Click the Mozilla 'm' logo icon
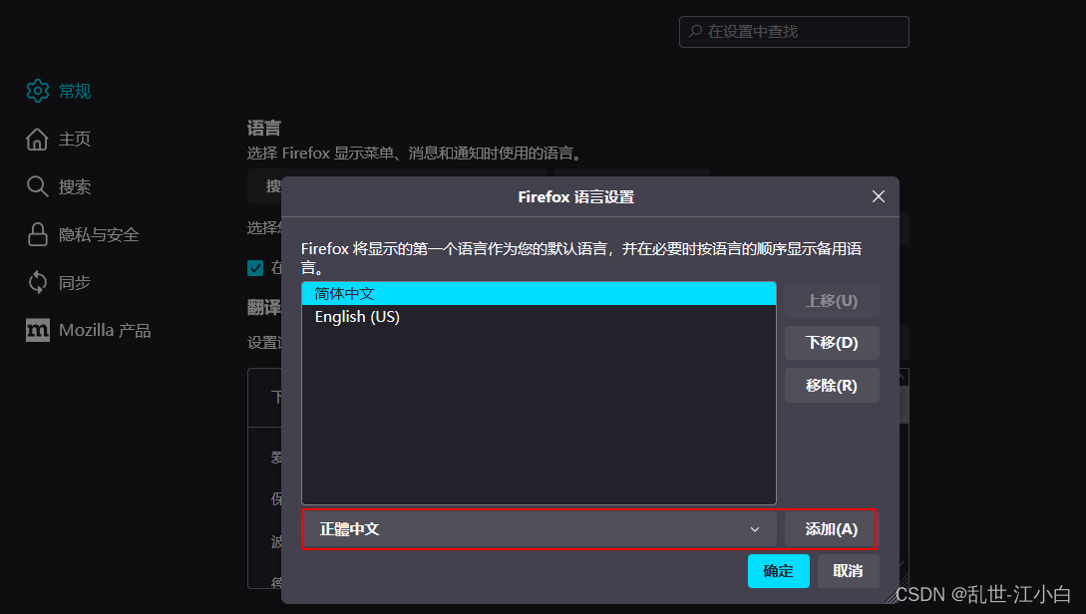The height and width of the screenshot is (614, 1086). 38,330
